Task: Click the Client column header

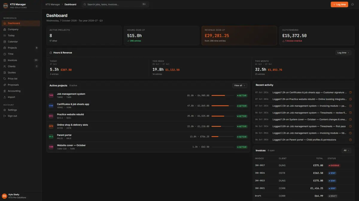Action: click(x=282, y=158)
